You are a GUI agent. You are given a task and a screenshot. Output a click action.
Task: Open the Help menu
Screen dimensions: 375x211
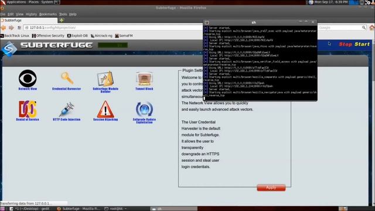pyautogui.click(x=73, y=14)
